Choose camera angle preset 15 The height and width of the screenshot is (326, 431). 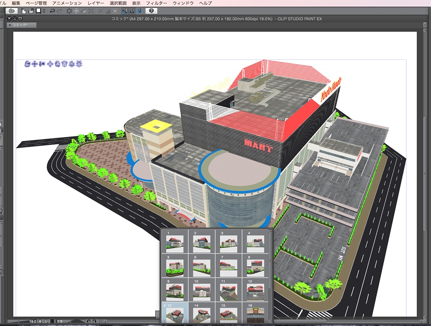pos(229,313)
